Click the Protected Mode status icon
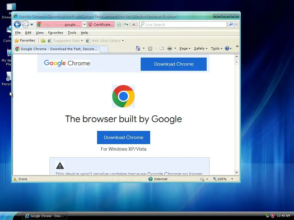Viewport: 294px width, 220px height. tap(202, 179)
